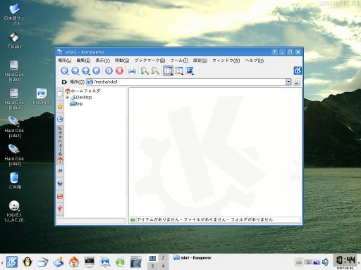Open the ウィンドウ(W) menu

pyautogui.click(x=226, y=60)
